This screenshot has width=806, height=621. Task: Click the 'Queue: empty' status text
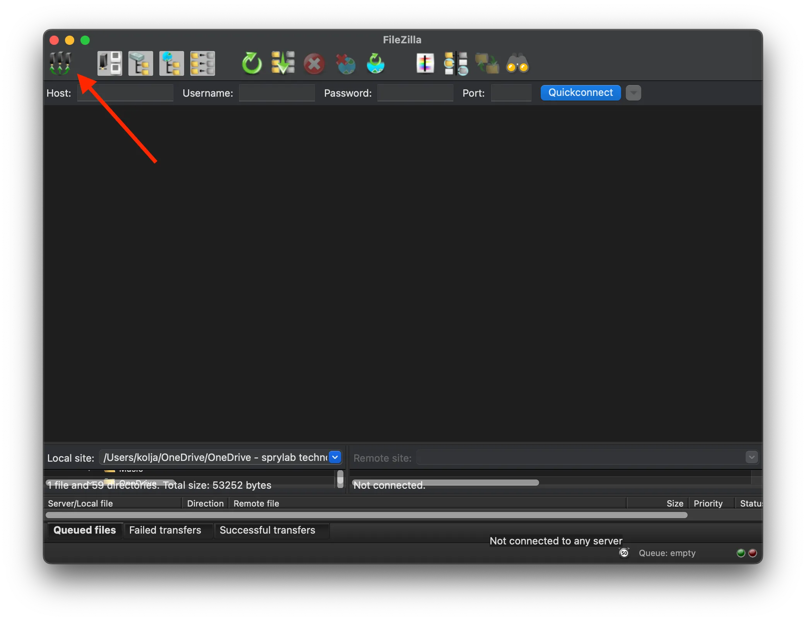click(667, 553)
